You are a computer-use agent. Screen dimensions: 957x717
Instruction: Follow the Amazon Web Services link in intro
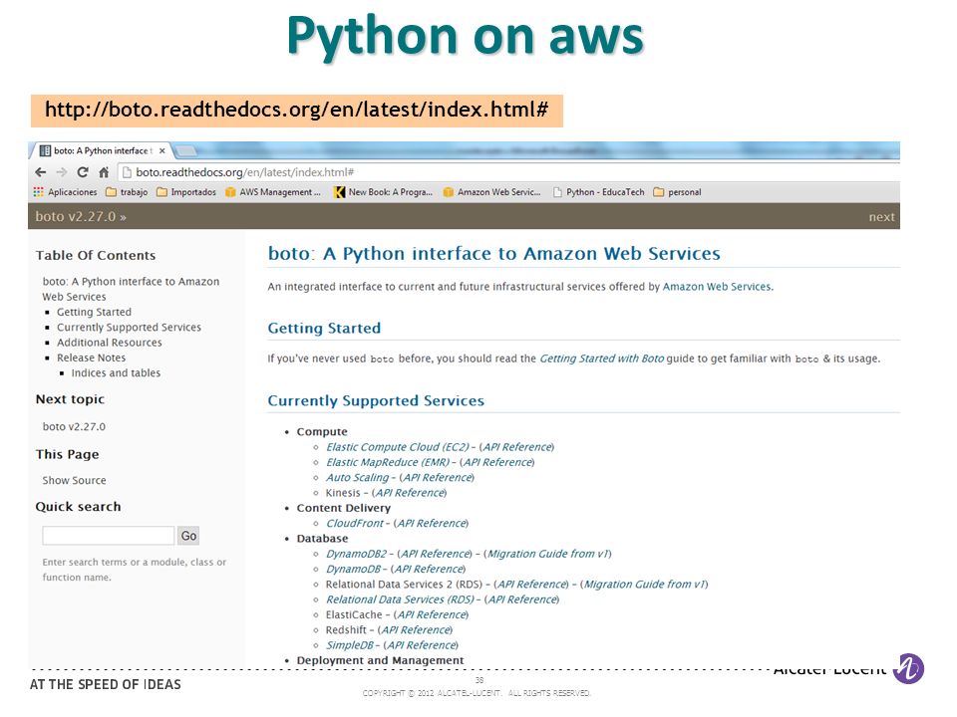[717, 287]
